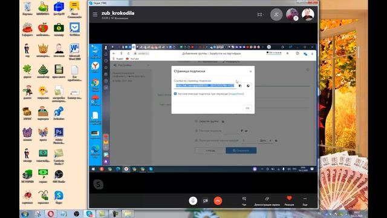End the call with red hang-up button
Image resolution: width=387 pixels, height=218 pixels.
pyautogui.click(x=218, y=200)
